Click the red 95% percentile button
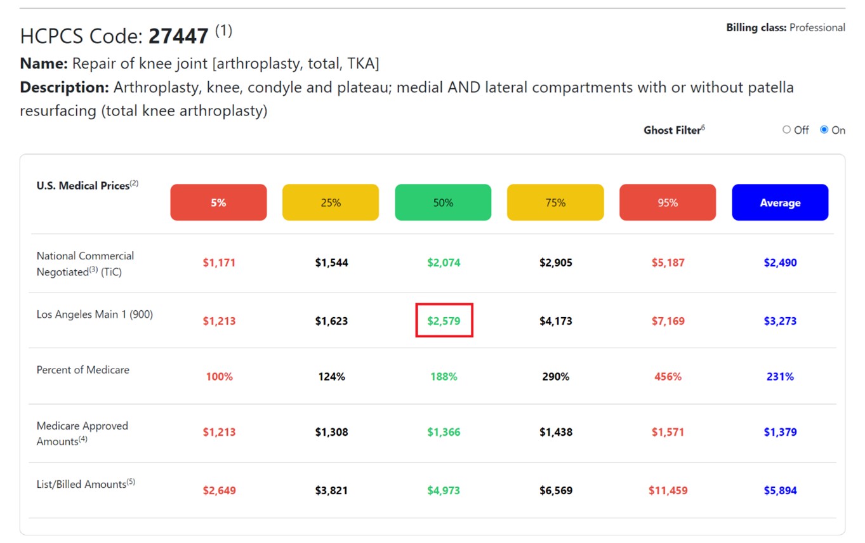The height and width of the screenshot is (543, 865). point(668,203)
